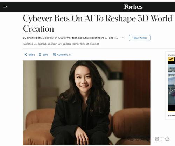Open the main article photo
The width and height of the screenshot is (175, 146).
pyautogui.click(x=87, y=103)
